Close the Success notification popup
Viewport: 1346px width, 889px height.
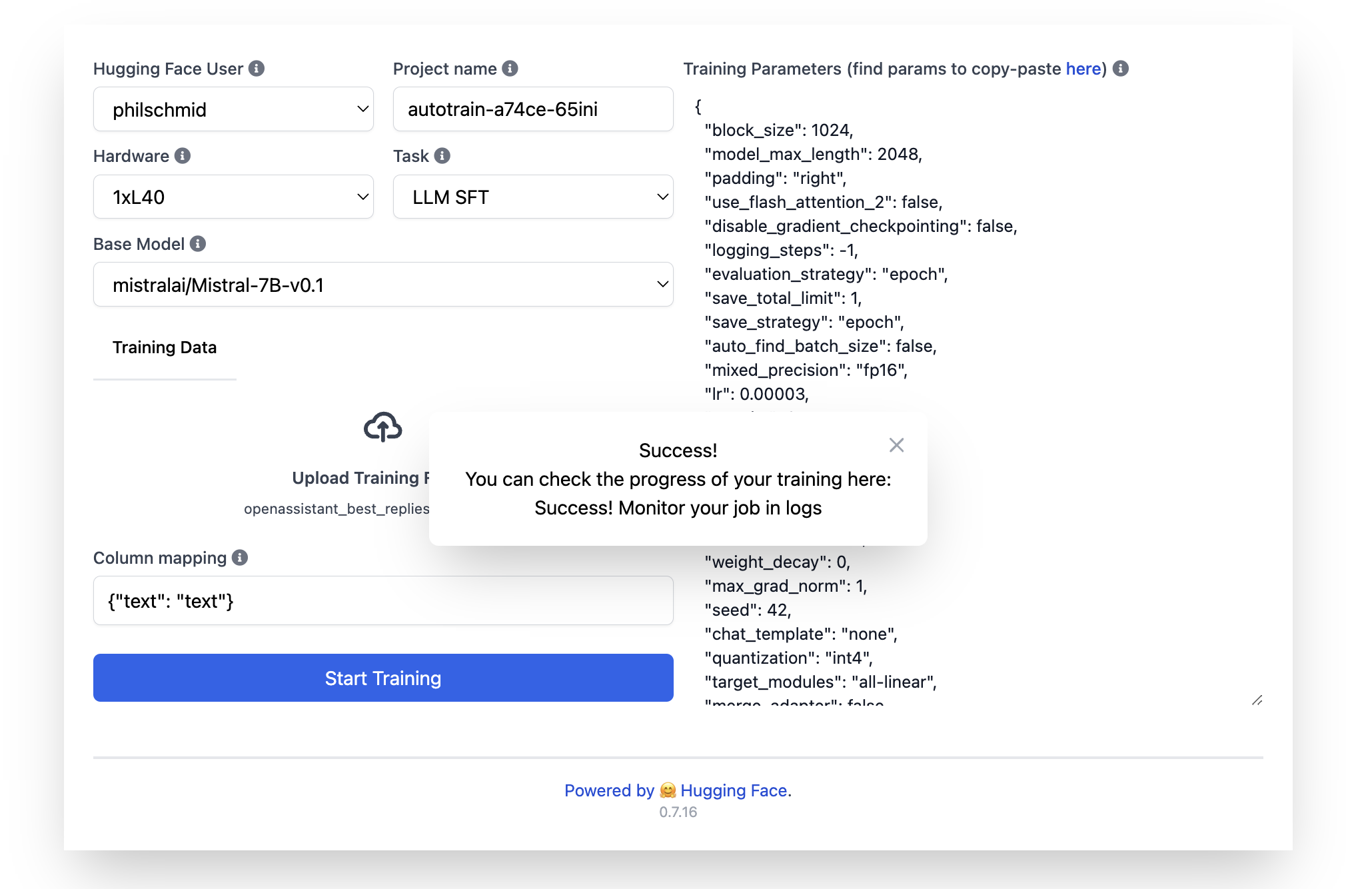point(896,445)
